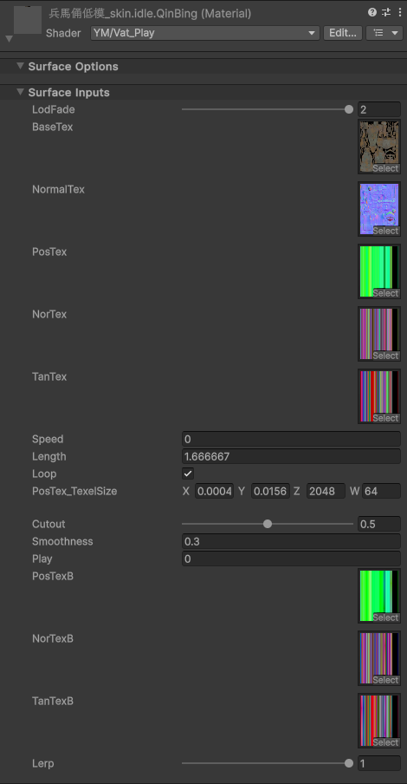Click the PosTex_TexelSize X field
Viewport: 407px width, 784px height.
click(x=214, y=491)
